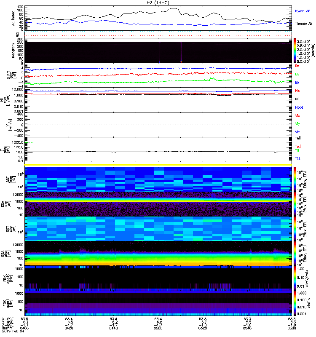The width and height of the screenshot is (316, 337).
Task: Click the yellow separator bar above spectrograms
Action: pyautogui.click(x=158, y=165)
